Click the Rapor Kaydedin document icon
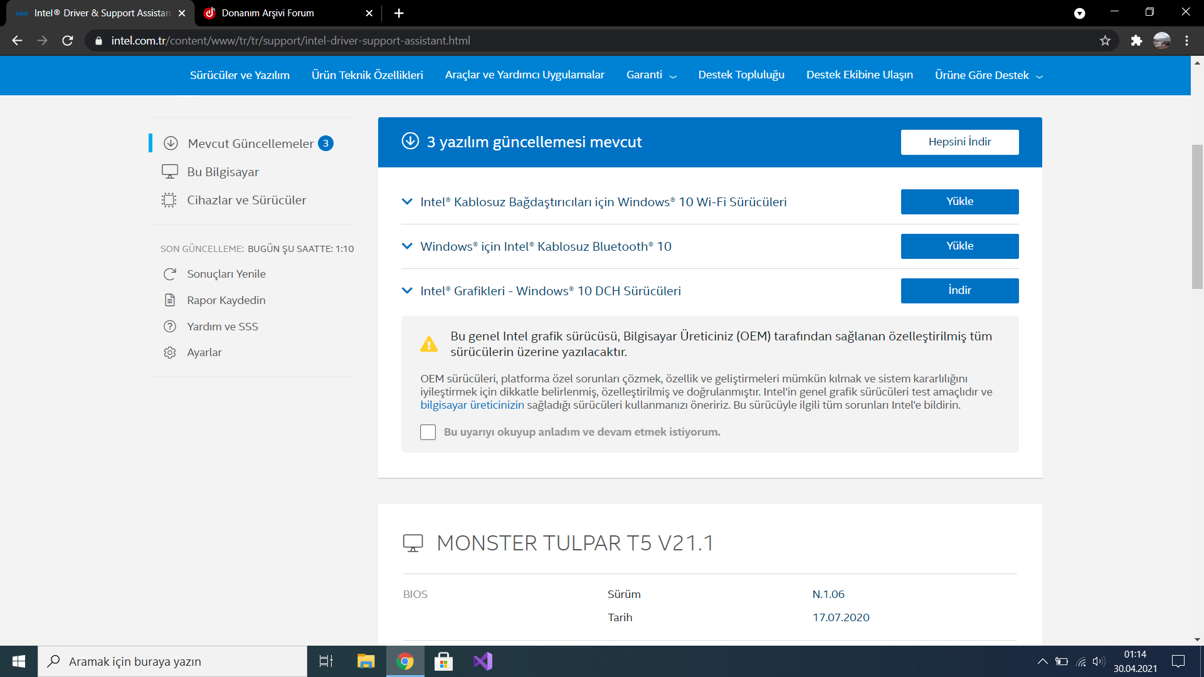1204x677 pixels. [170, 300]
